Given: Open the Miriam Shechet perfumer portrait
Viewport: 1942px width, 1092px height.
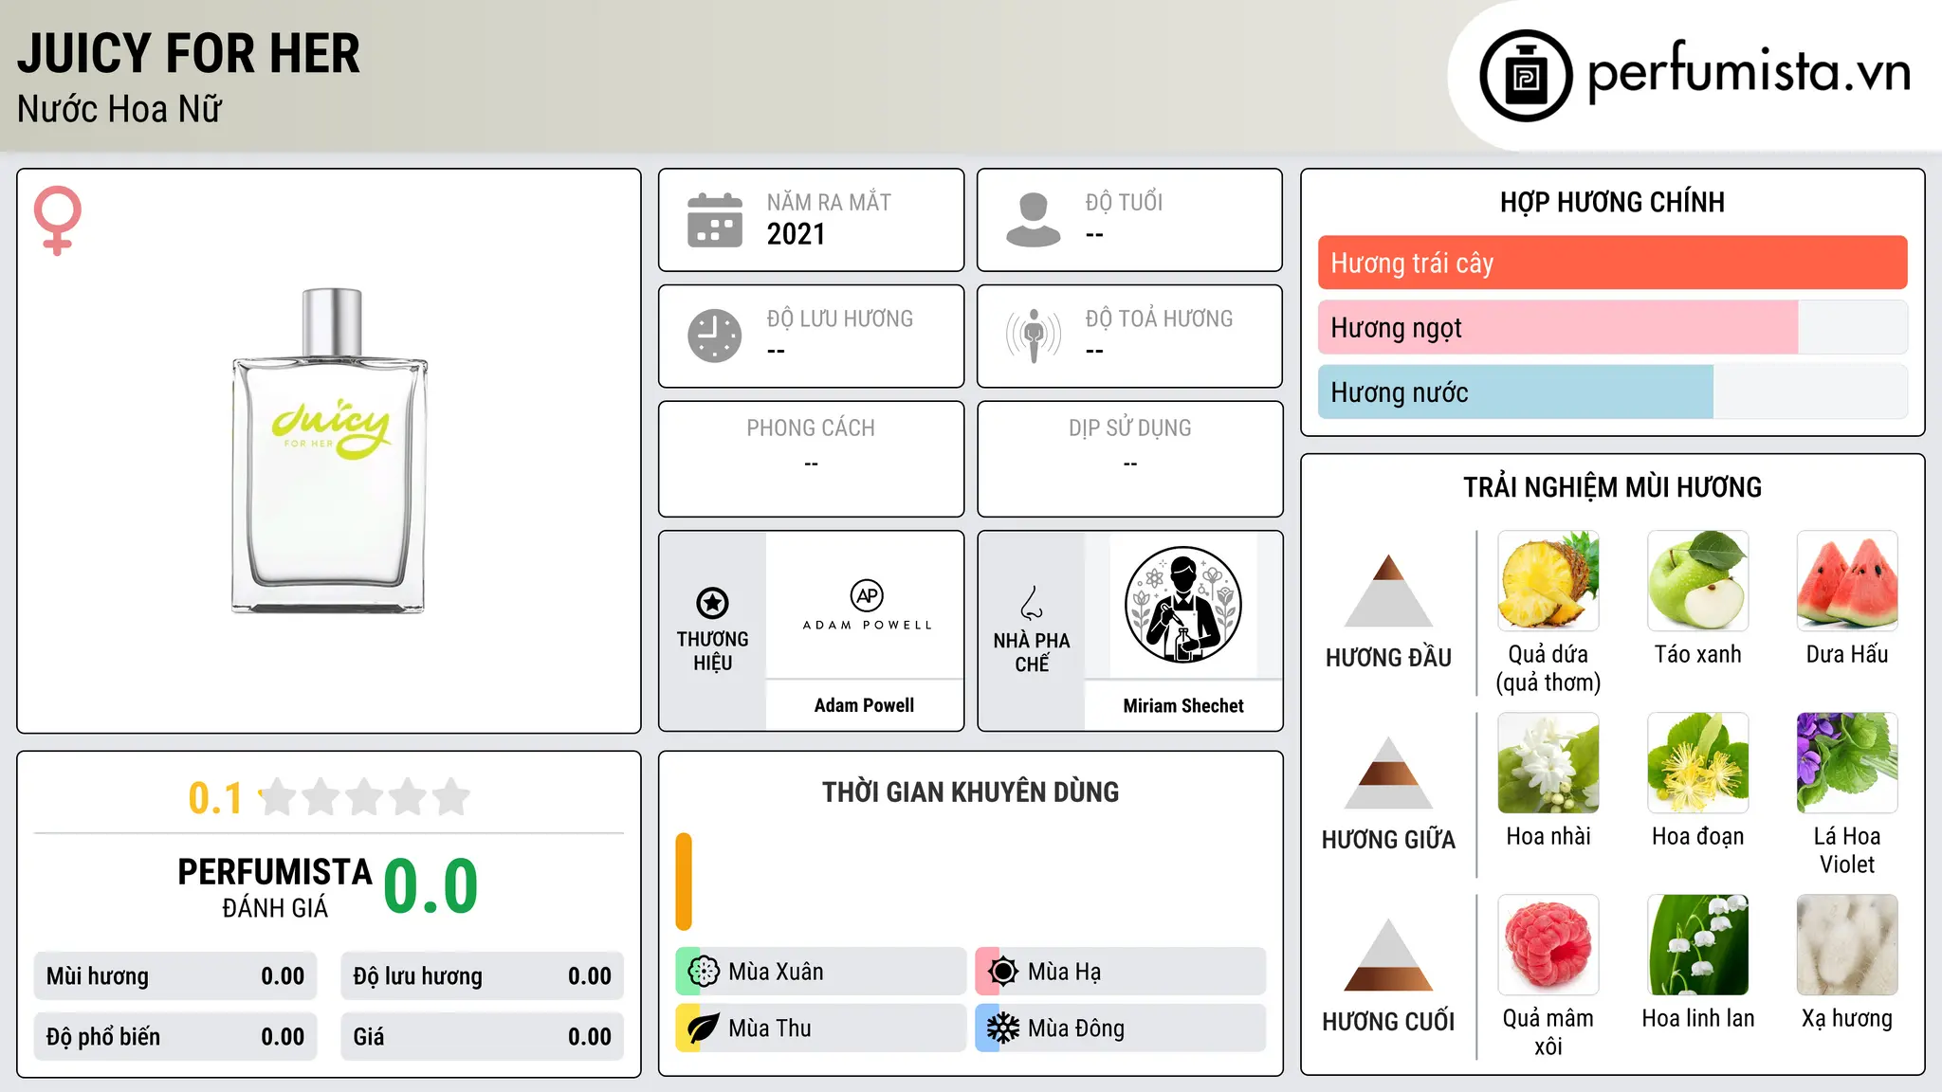Looking at the screenshot, I should 1182,605.
